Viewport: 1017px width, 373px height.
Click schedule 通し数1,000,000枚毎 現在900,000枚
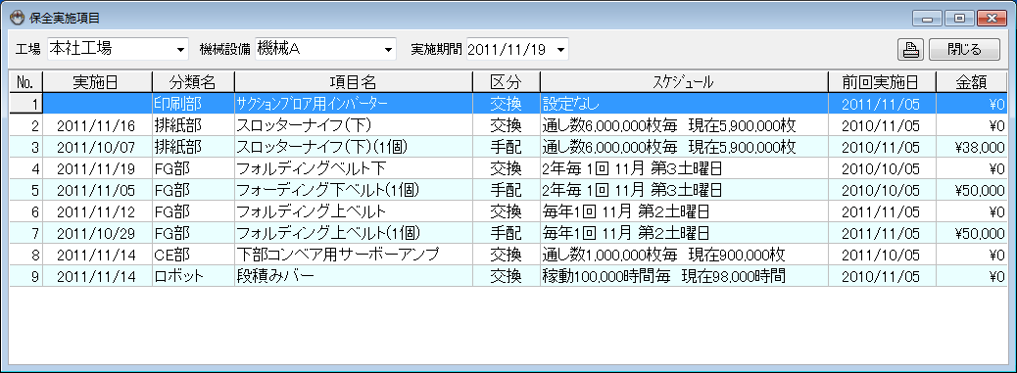coord(684,255)
